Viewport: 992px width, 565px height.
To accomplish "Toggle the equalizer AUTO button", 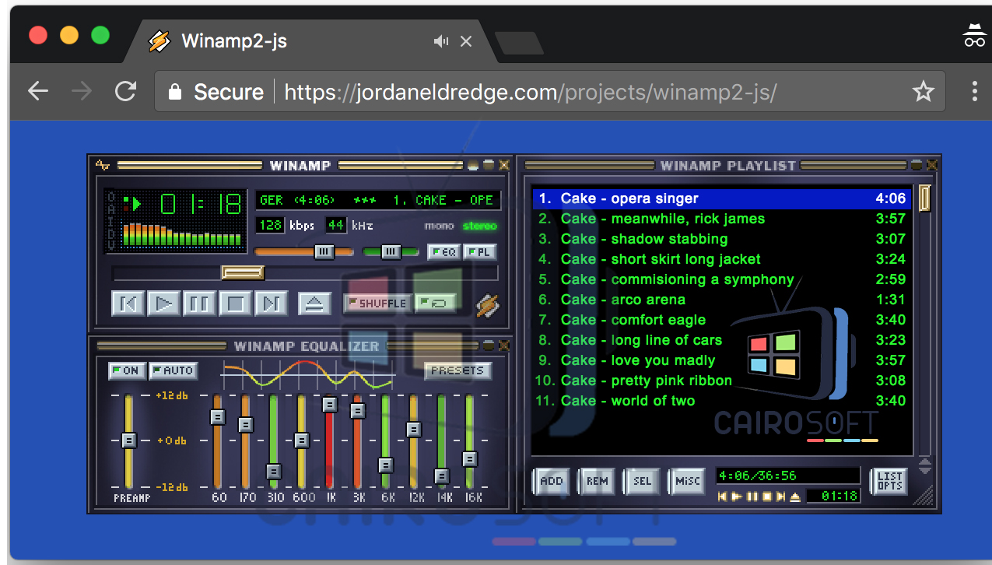I will [173, 370].
